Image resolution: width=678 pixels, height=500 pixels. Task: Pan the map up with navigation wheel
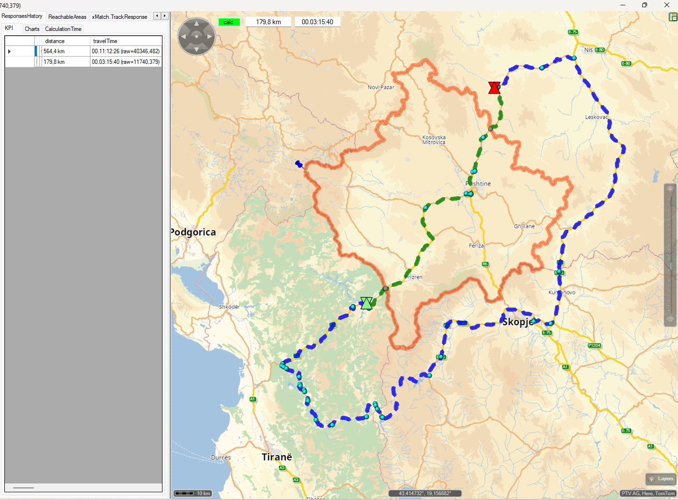(196, 23)
